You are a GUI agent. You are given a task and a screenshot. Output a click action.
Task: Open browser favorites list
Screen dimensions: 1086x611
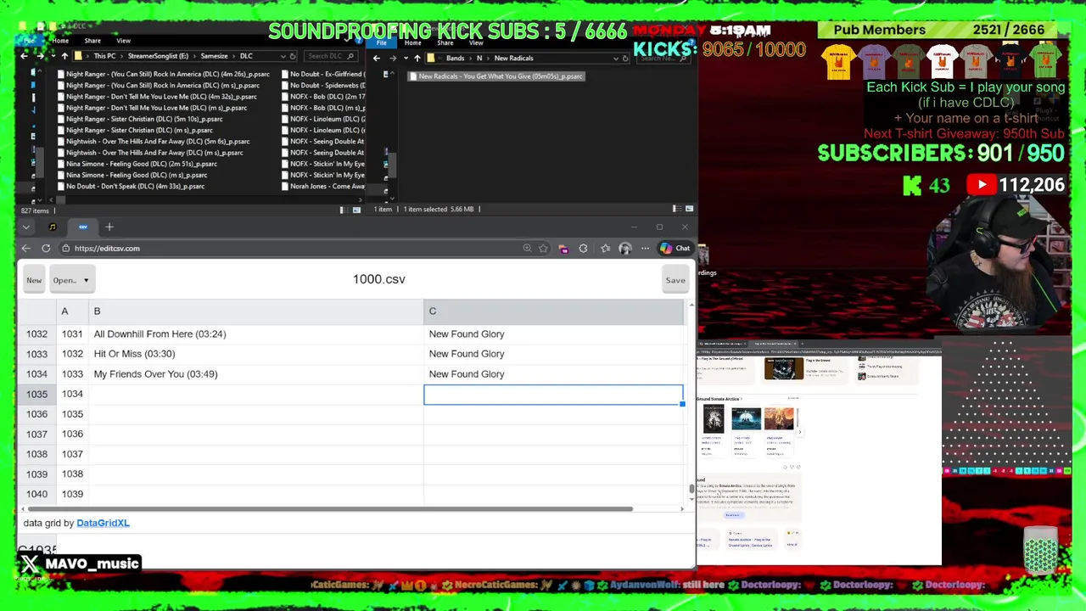click(605, 249)
